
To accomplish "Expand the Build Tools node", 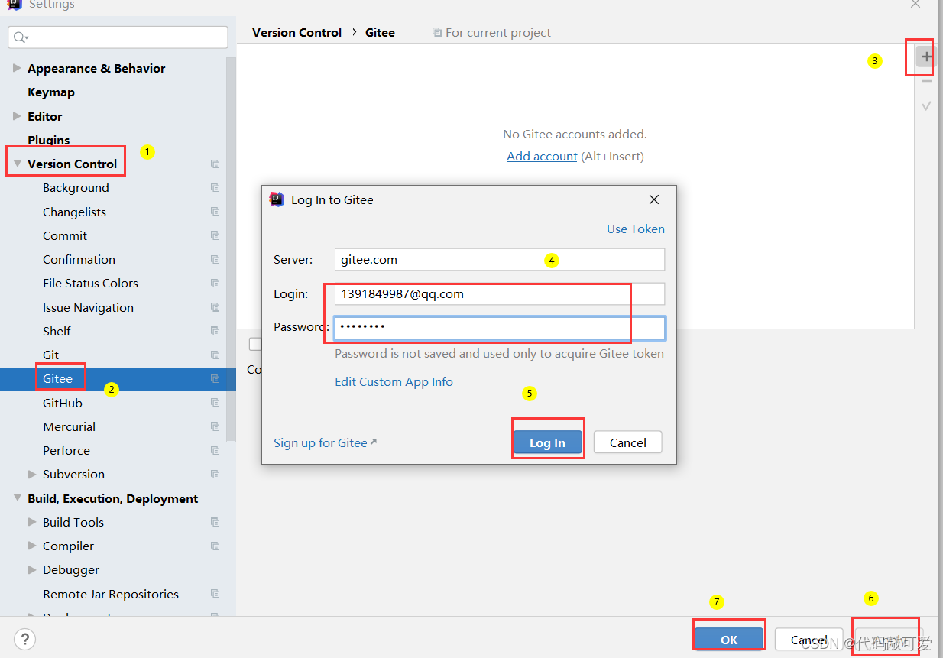I will [32, 522].
